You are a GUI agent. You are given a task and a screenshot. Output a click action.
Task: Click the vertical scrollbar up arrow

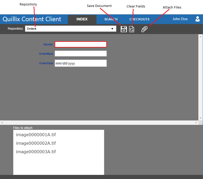(200, 37)
